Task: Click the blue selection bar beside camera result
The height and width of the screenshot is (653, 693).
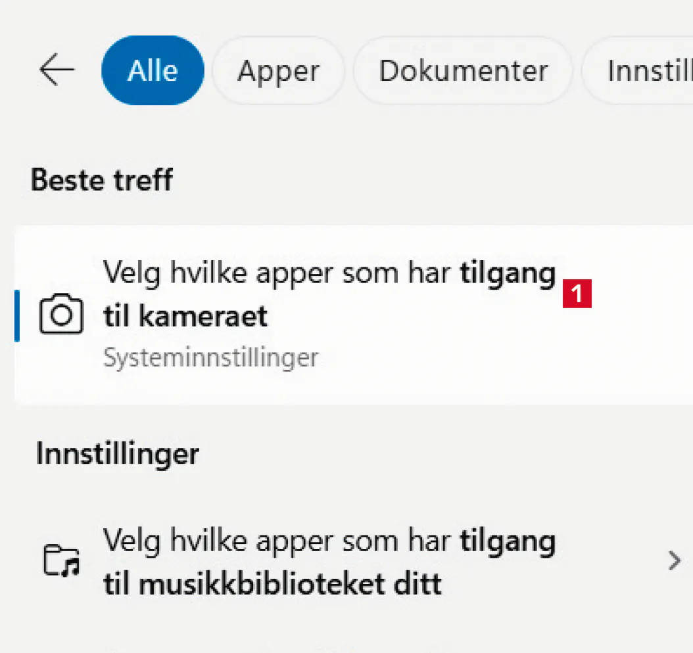Action: 17,315
